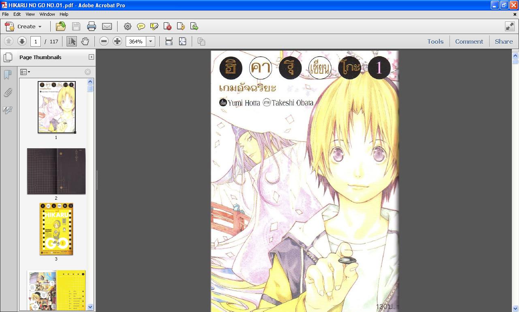This screenshot has width=520, height=312.
Task: Open Customize Quick Tools gear icon
Action: (128, 26)
